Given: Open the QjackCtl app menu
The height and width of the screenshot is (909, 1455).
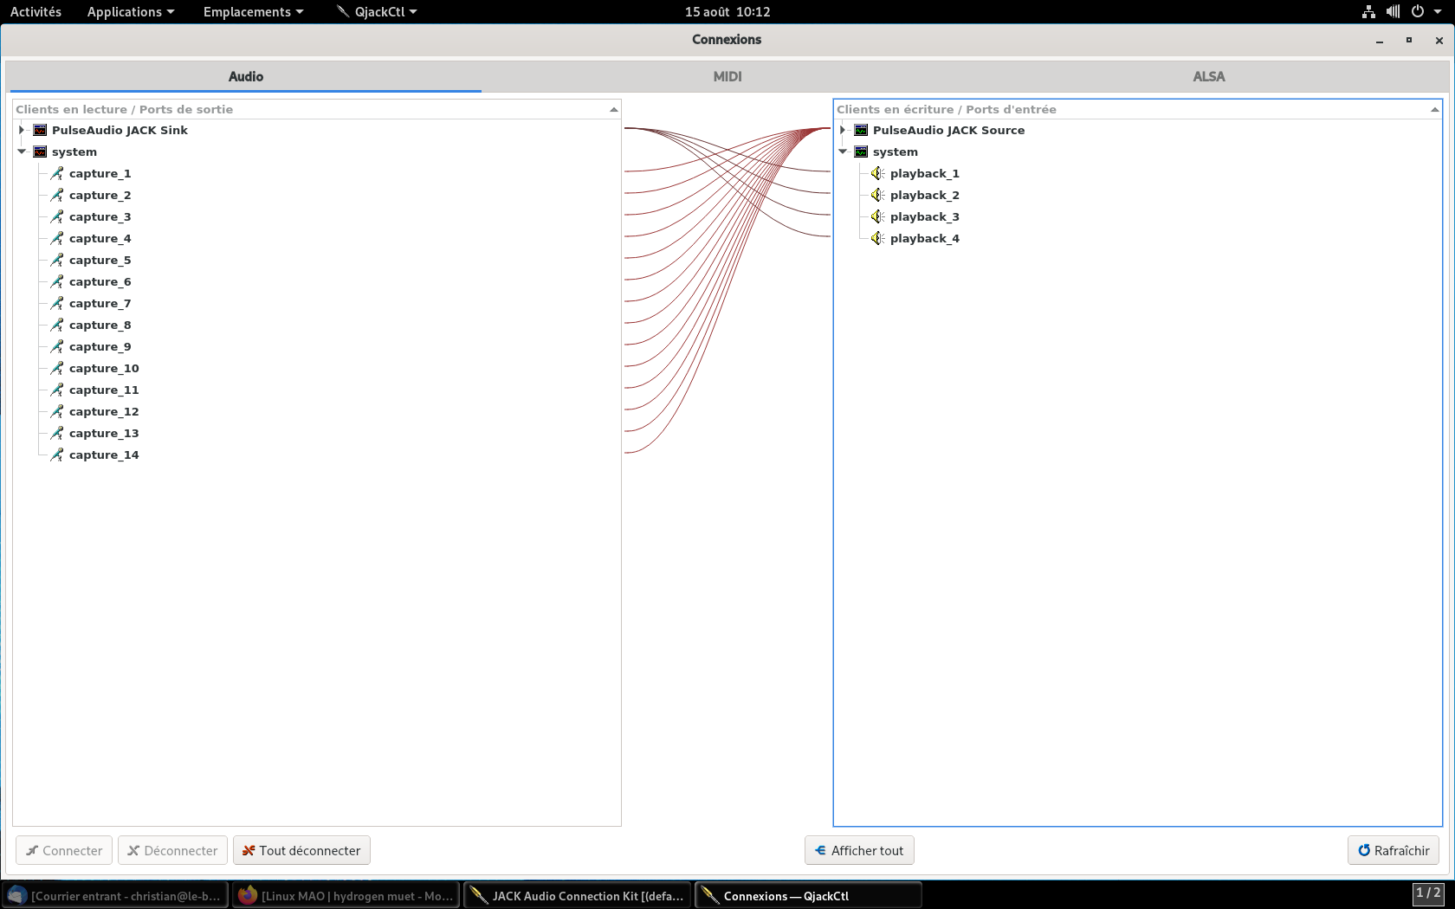Looking at the screenshot, I should tap(378, 11).
